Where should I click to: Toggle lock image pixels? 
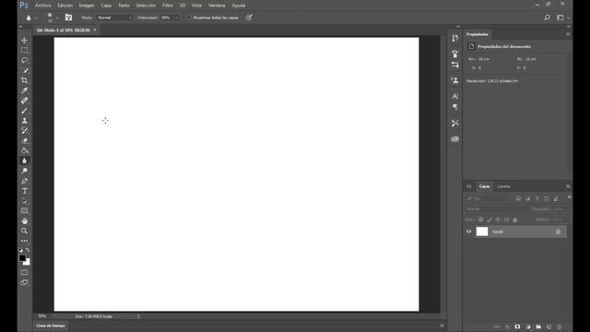point(490,219)
